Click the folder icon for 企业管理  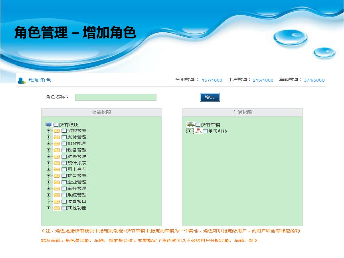[57, 182]
